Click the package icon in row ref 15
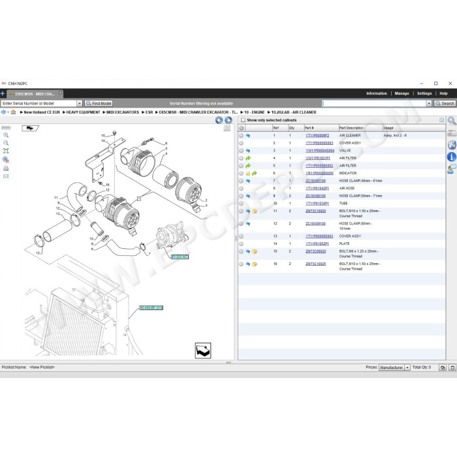457x457 pixels. [x=255, y=251]
